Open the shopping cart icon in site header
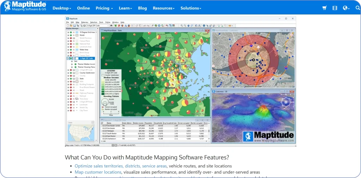 click(x=324, y=8)
